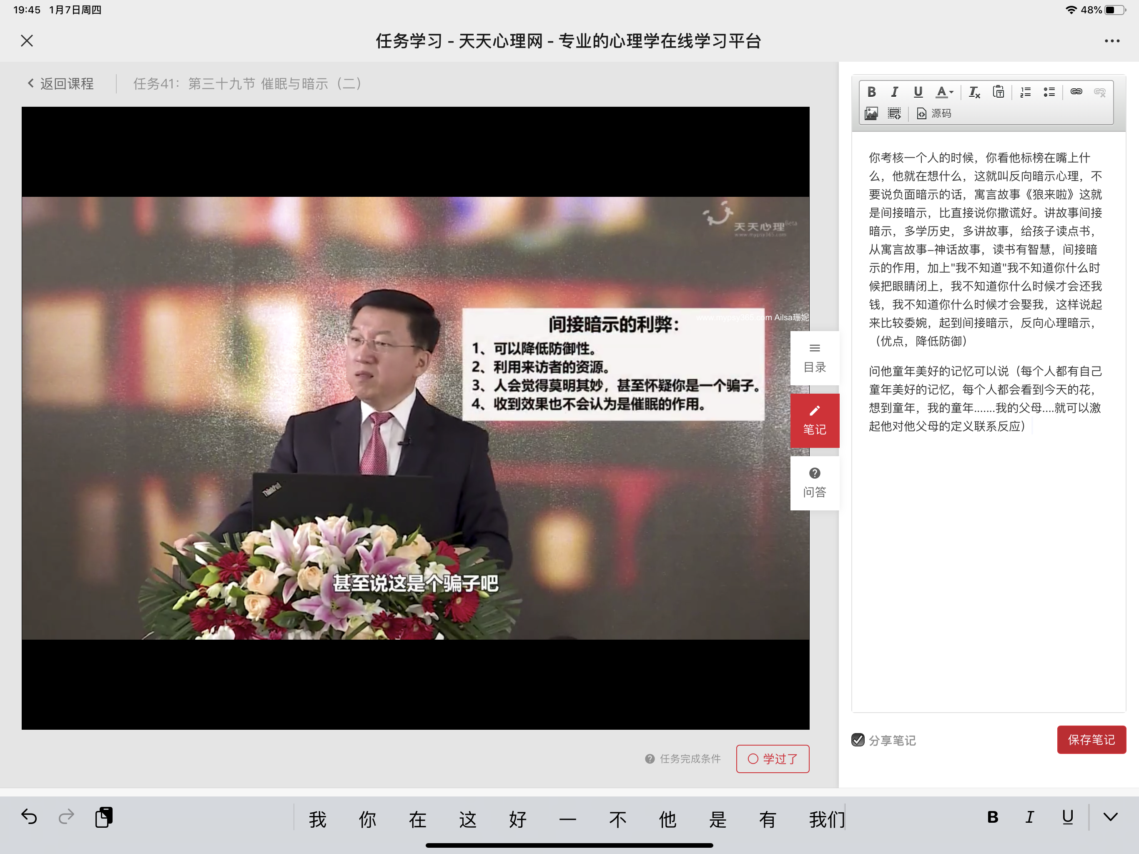
Task: Pick the suggested word 我们
Action: click(827, 819)
